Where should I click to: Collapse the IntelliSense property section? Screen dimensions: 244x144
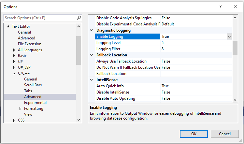(x=92, y=80)
